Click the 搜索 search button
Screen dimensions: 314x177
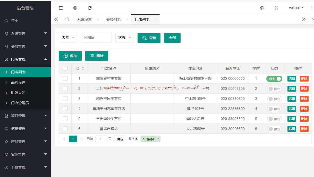point(149,38)
